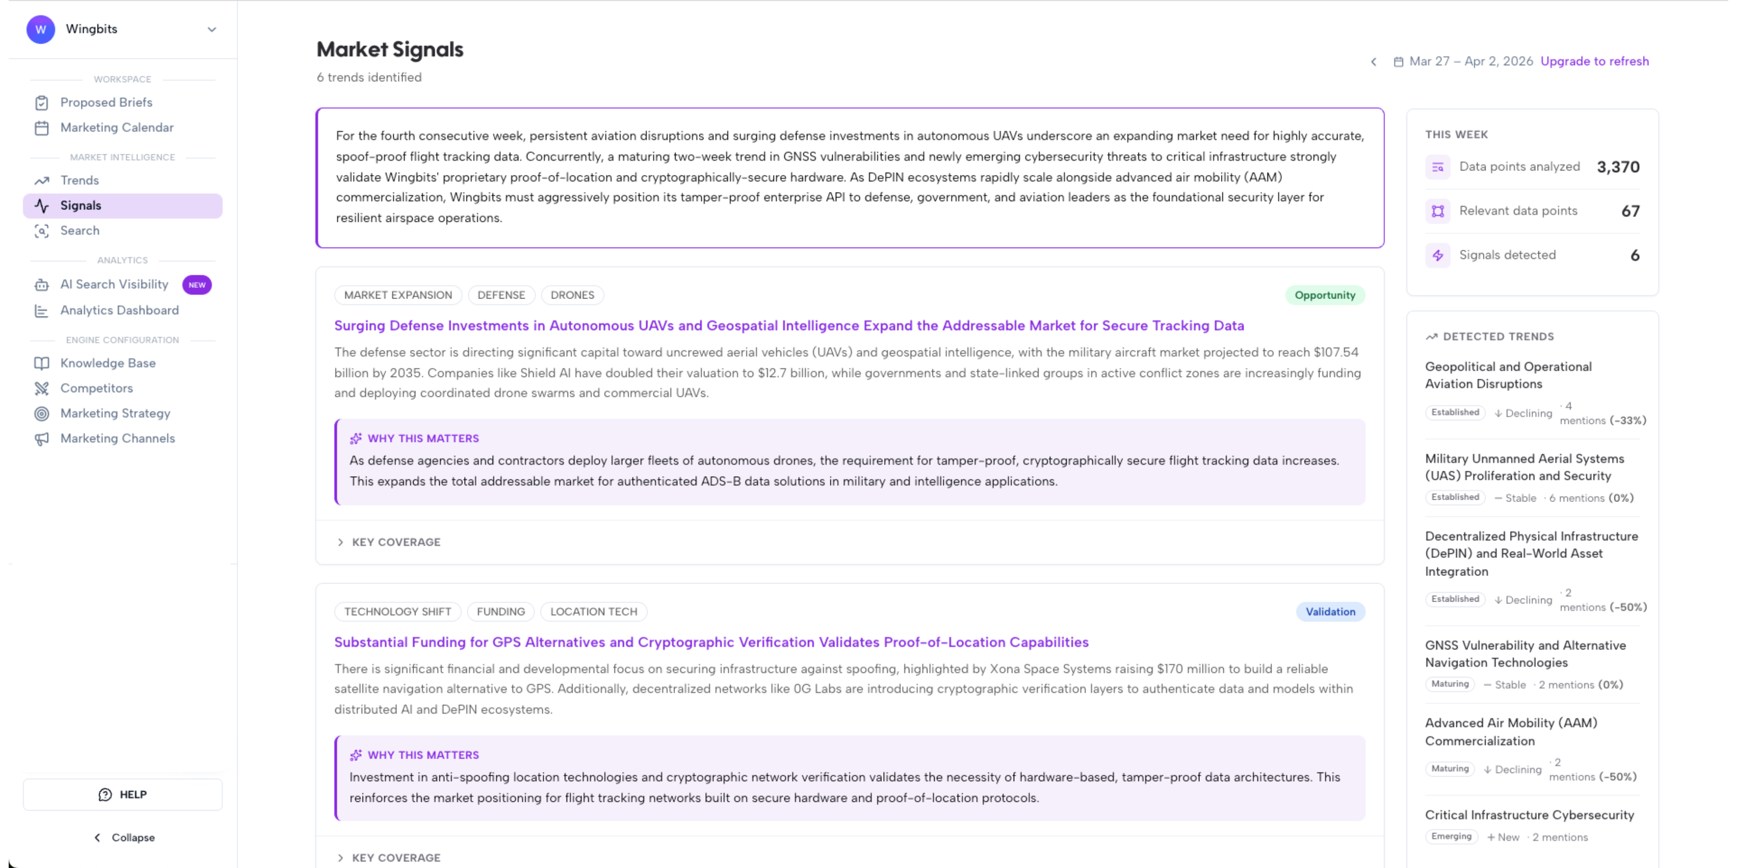Go to previous week with left chevron

(x=1374, y=62)
